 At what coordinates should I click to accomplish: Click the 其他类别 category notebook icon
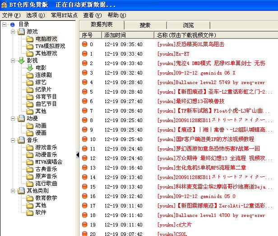(21, 191)
